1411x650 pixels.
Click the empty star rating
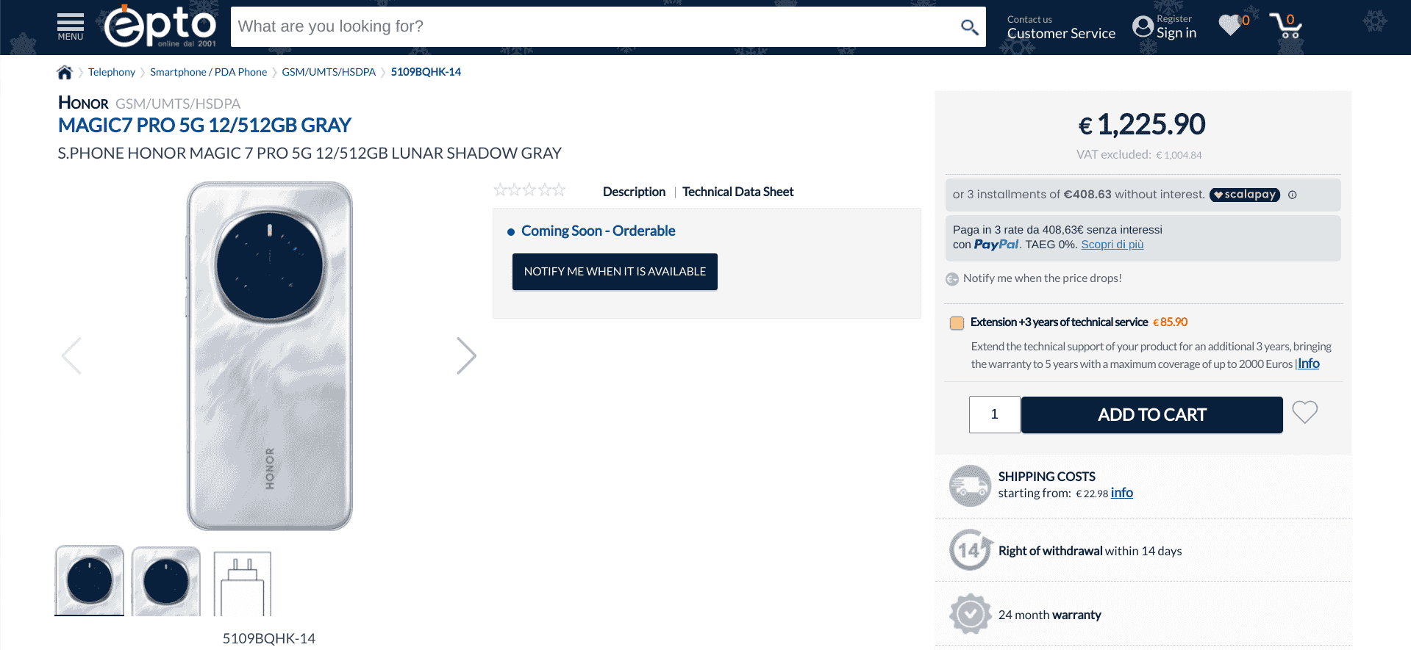(x=529, y=190)
